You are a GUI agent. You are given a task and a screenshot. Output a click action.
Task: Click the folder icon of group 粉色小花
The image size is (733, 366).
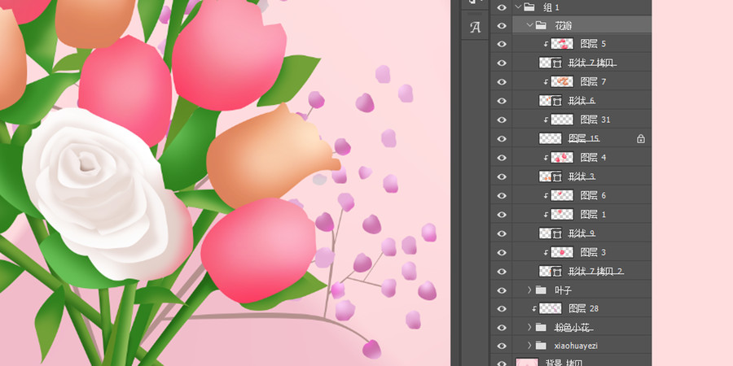point(541,327)
